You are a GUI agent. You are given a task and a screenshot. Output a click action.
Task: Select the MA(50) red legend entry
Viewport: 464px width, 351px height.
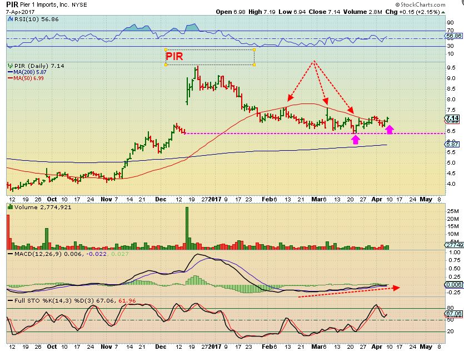[x=26, y=78]
